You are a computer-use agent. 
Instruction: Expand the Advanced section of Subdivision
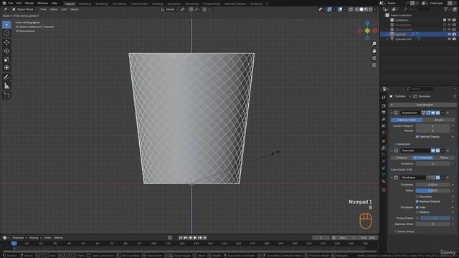tap(403, 144)
